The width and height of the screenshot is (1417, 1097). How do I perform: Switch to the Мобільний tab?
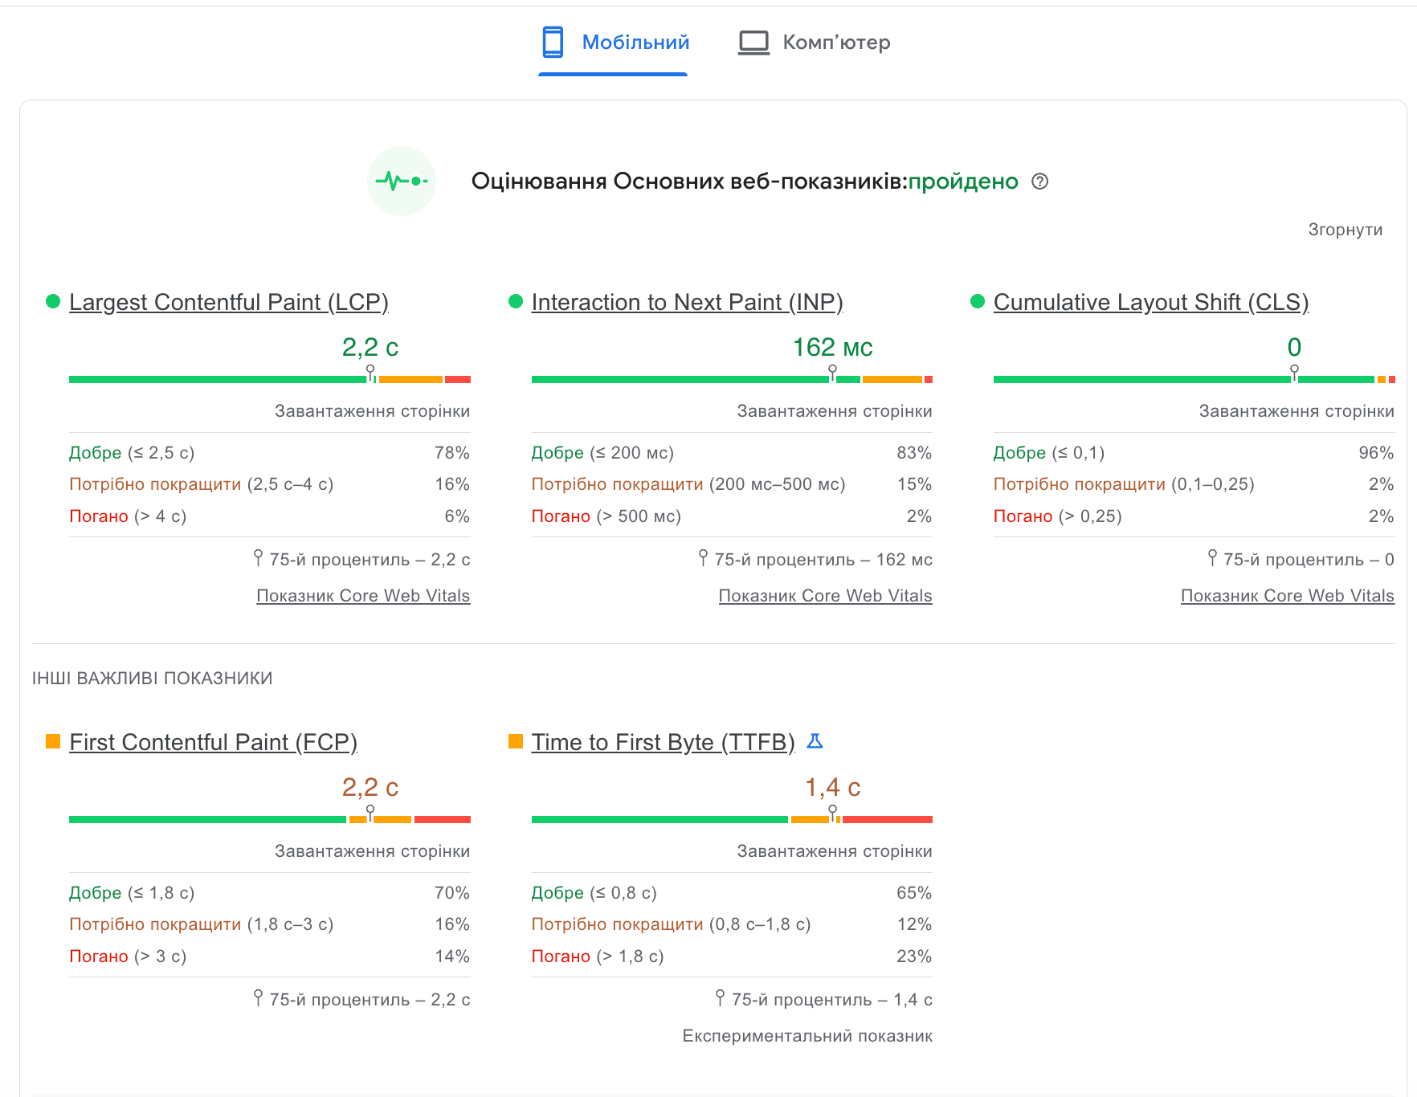point(635,43)
